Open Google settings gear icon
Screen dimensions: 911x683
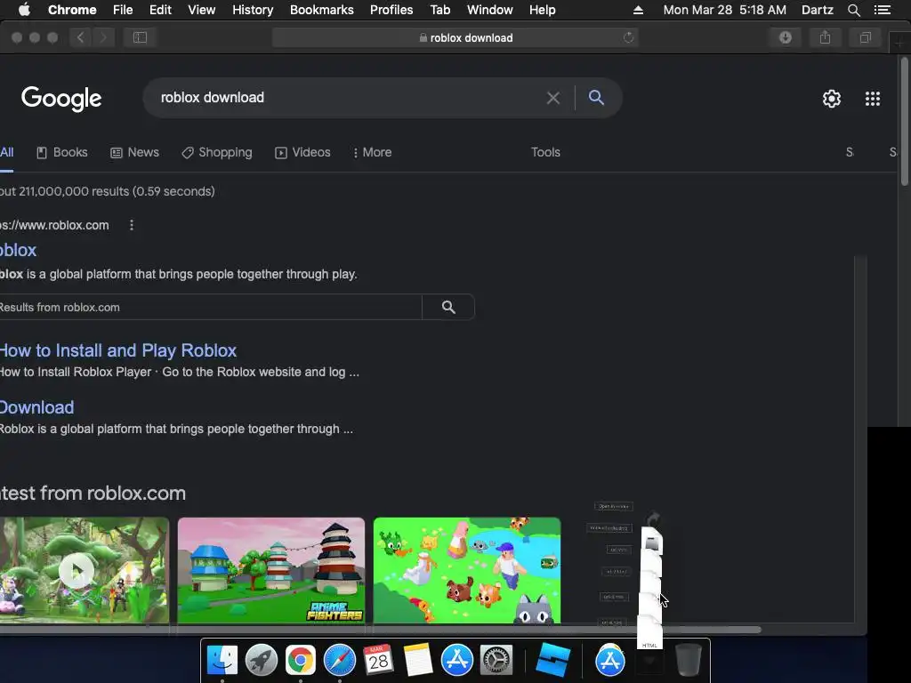coord(832,99)
